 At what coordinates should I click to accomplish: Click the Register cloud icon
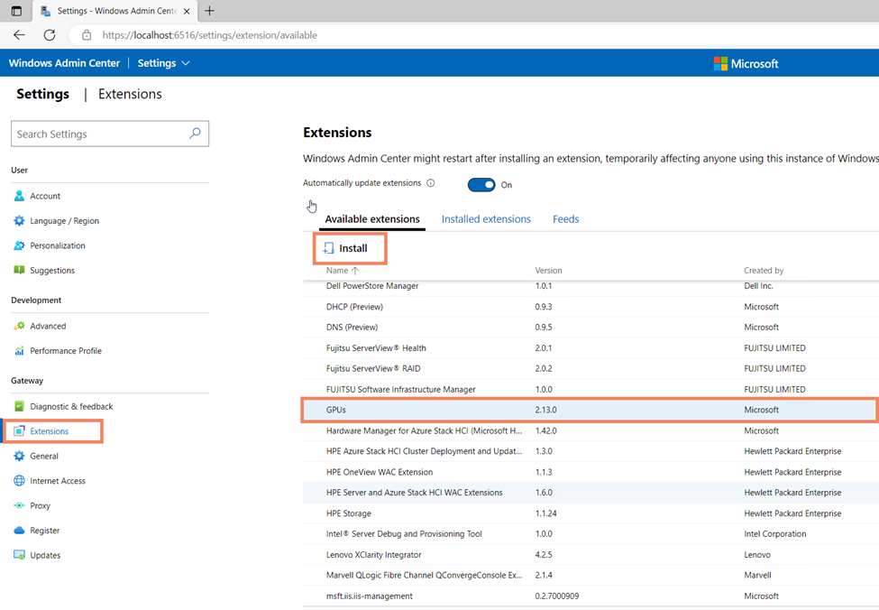(19, 531)
